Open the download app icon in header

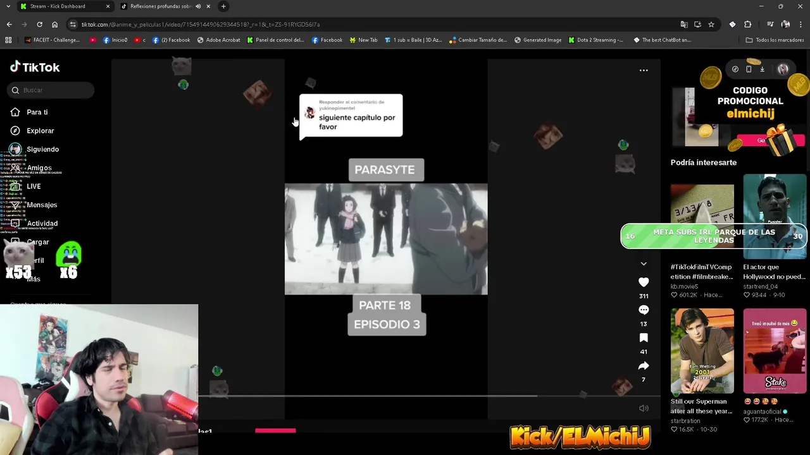762,70
